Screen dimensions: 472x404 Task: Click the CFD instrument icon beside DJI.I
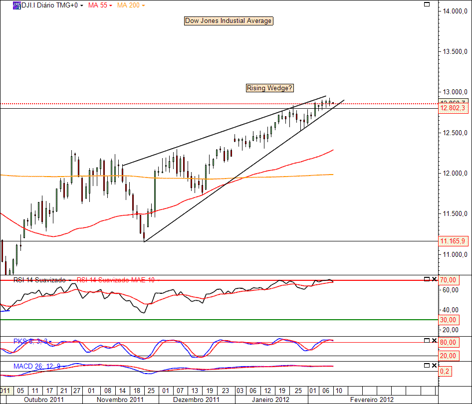pyautogui.click(x=17, y=5)
